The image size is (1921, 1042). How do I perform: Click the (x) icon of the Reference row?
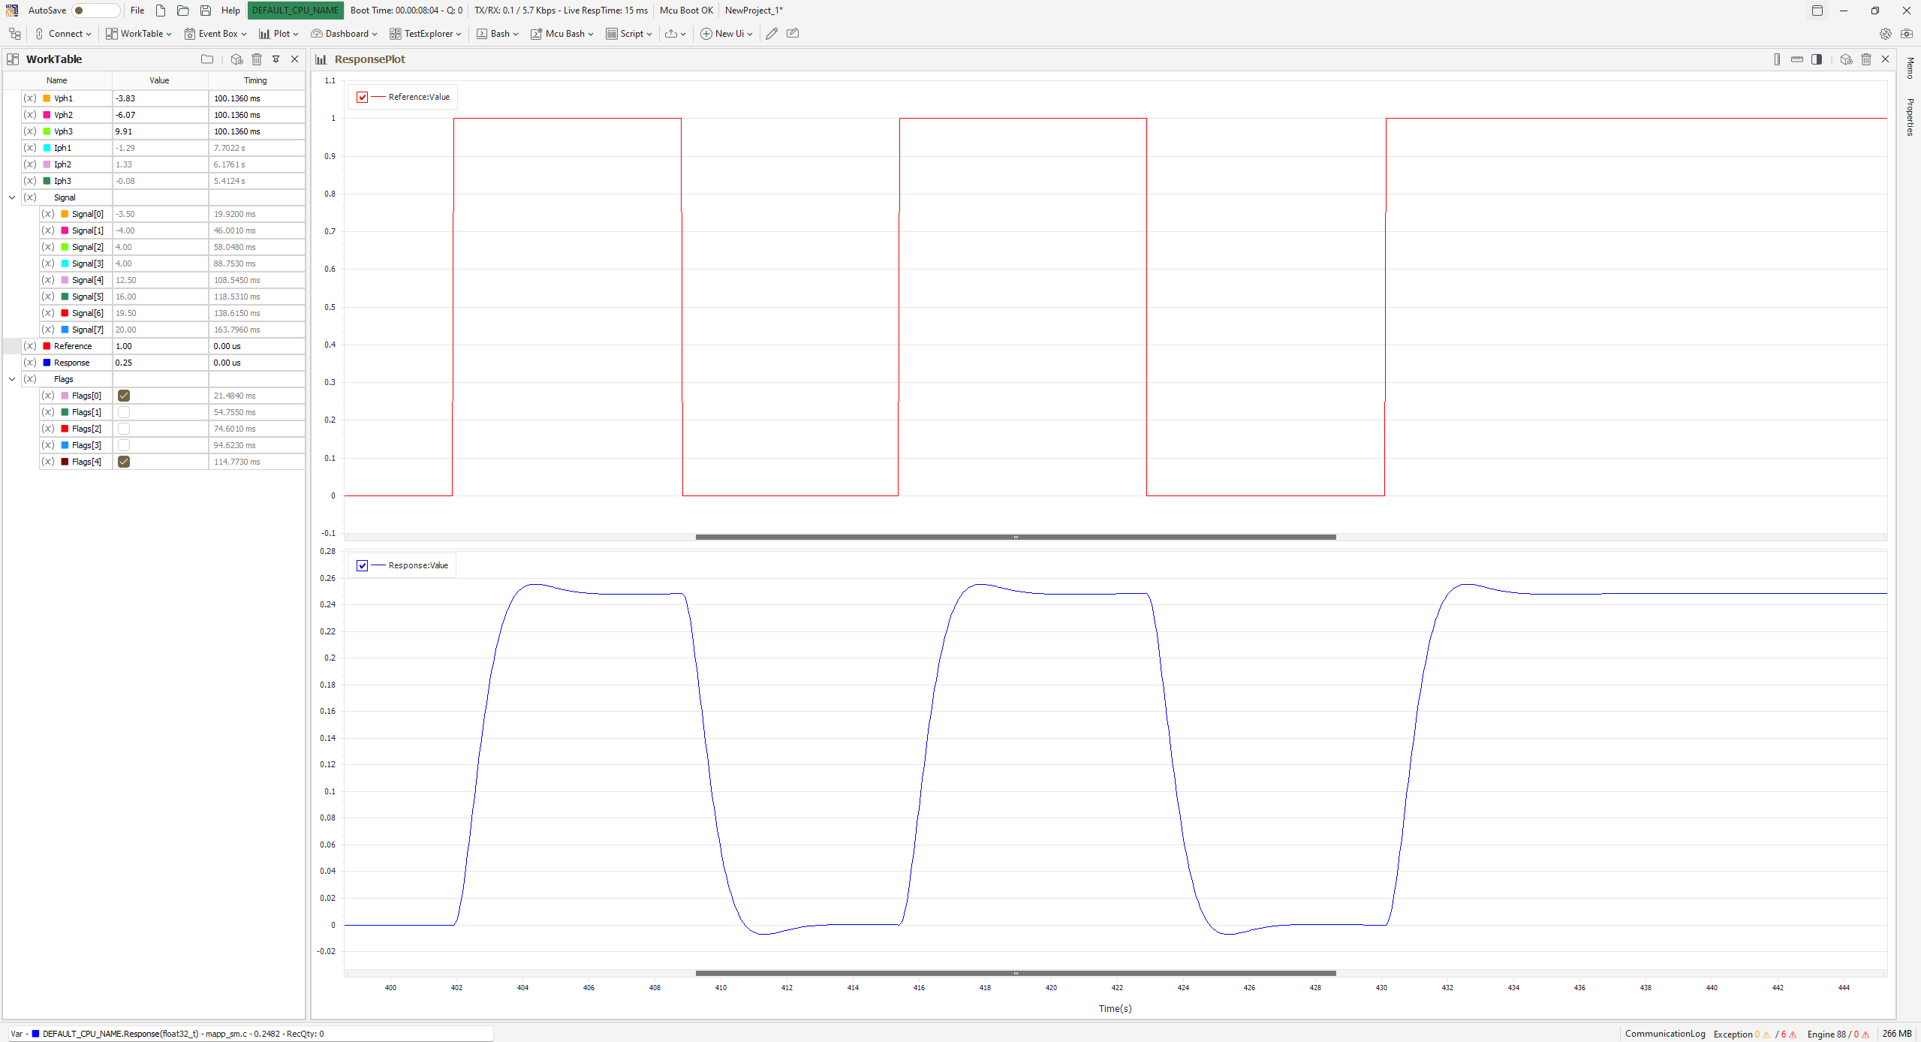click(30, 346)
